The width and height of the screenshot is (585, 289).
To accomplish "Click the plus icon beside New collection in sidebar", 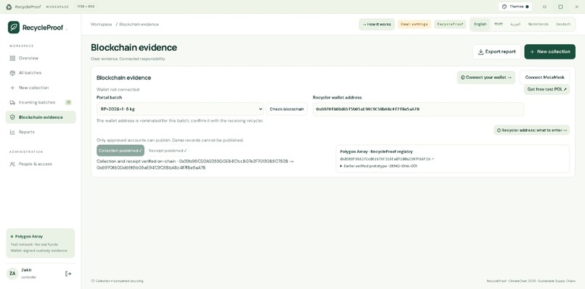I will tap(12, 88).
